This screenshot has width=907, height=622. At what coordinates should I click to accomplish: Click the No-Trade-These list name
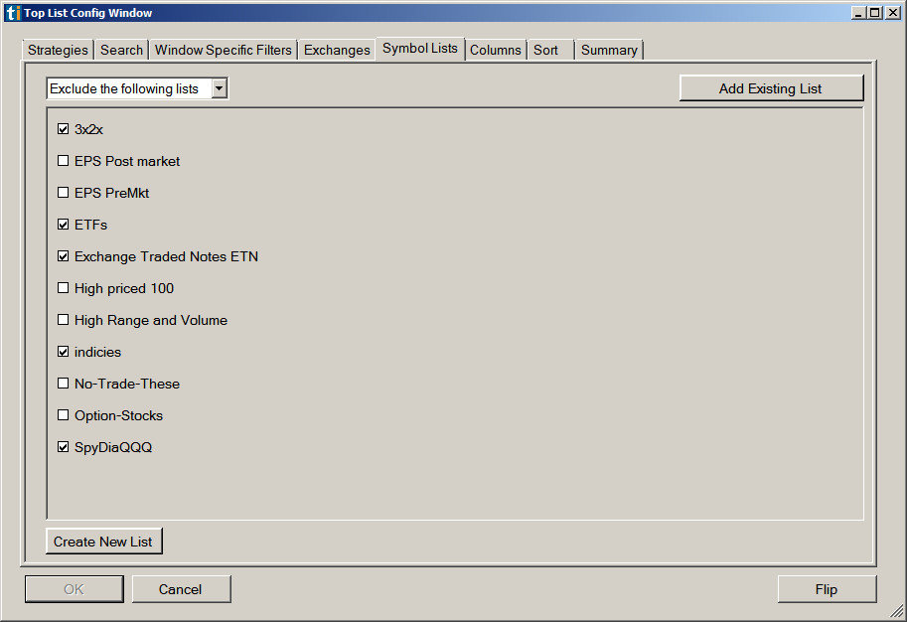[127, 384]
